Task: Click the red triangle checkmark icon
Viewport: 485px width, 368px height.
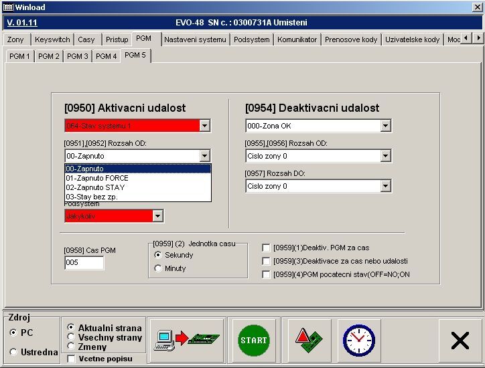Action: point(308,341)
